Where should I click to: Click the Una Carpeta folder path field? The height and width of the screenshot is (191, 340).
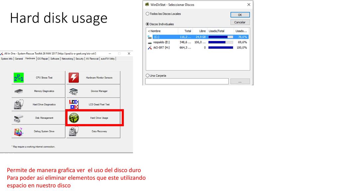point(187,82)
